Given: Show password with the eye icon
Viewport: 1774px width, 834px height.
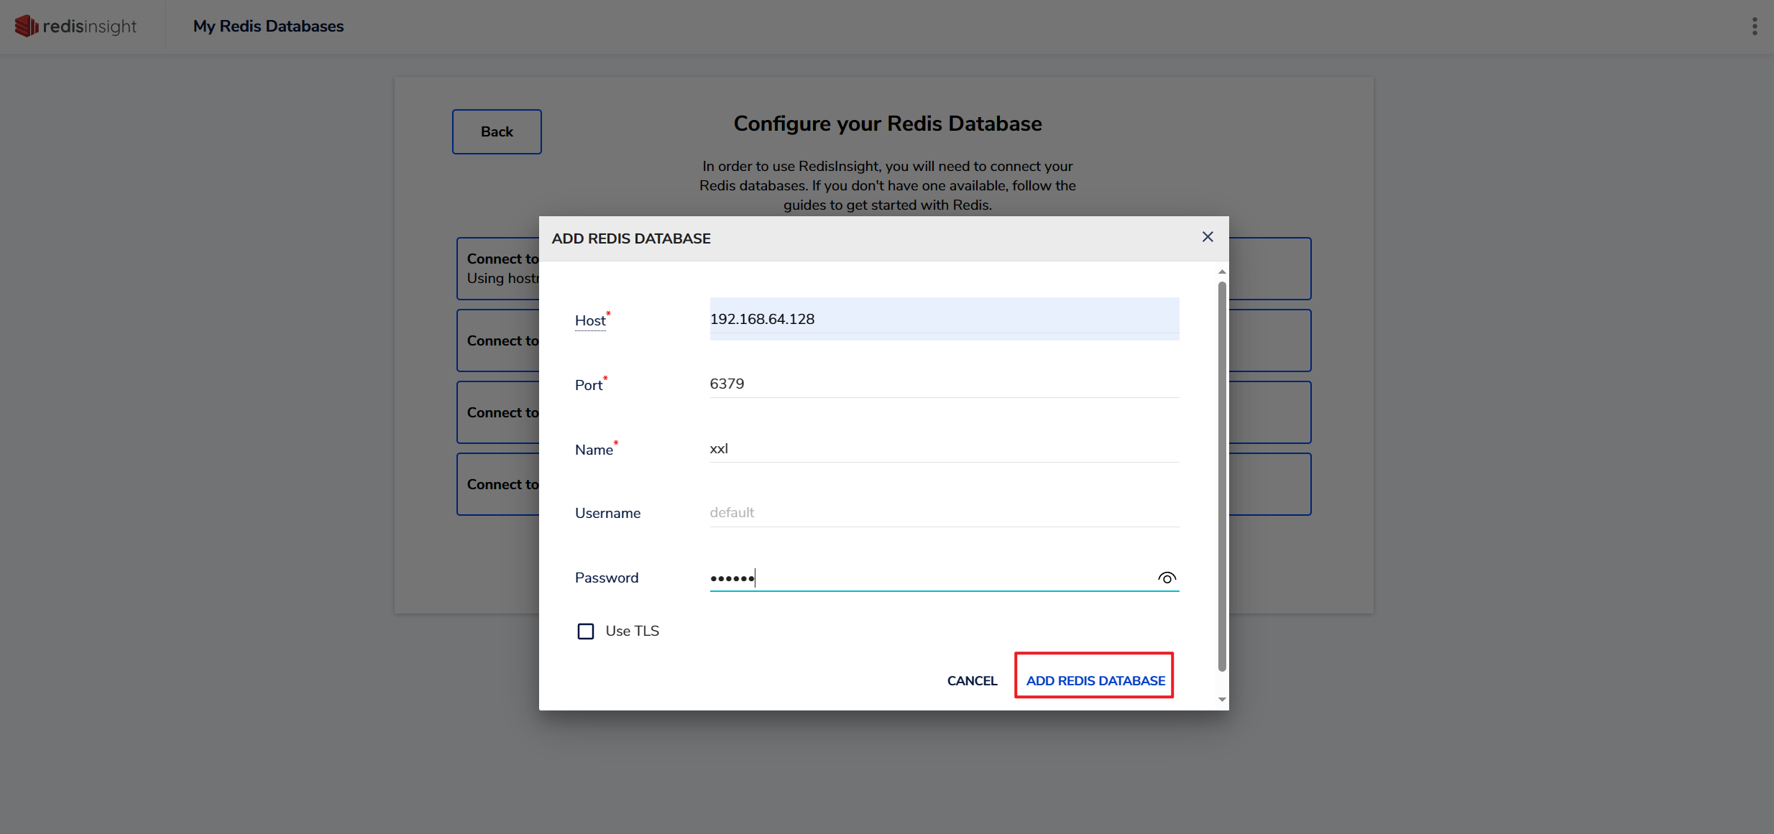Looking at the screenshot, I should click(x=1167, y=578).
